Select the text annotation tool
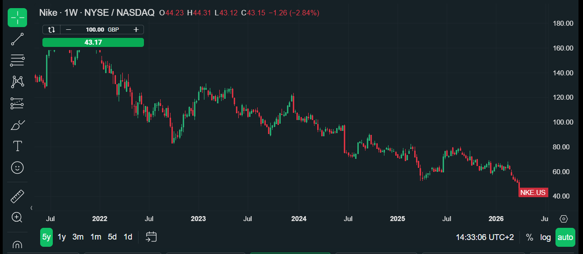This screenshot has width=583, height=254. click(17, 146)
